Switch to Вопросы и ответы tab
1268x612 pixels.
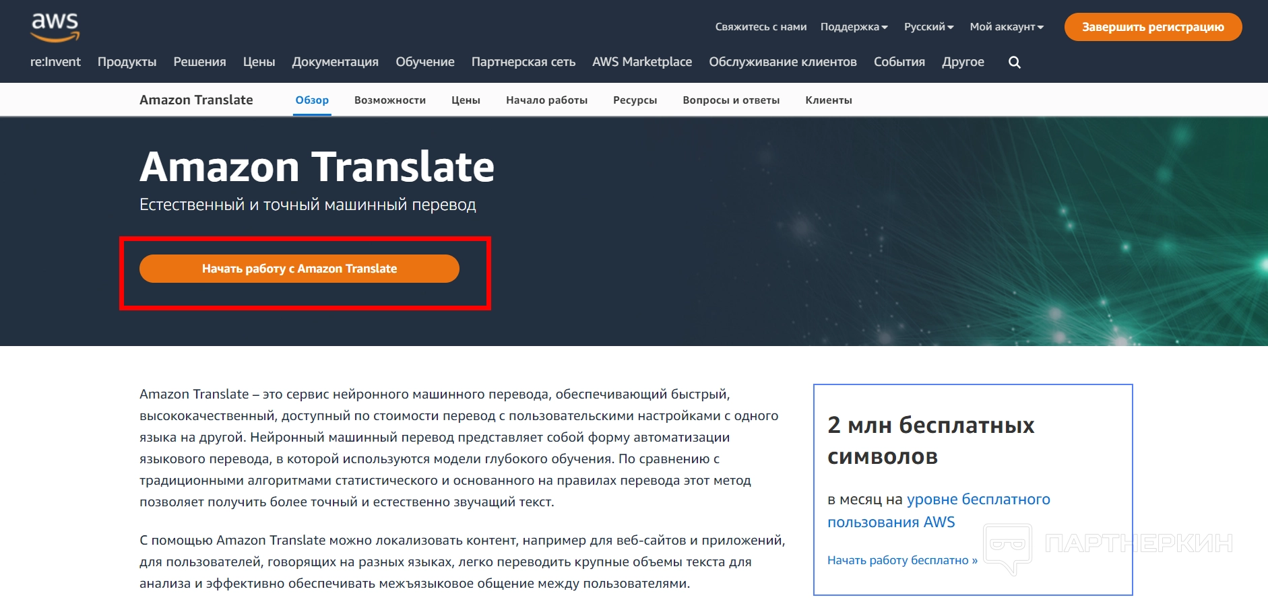click(731, 100)
